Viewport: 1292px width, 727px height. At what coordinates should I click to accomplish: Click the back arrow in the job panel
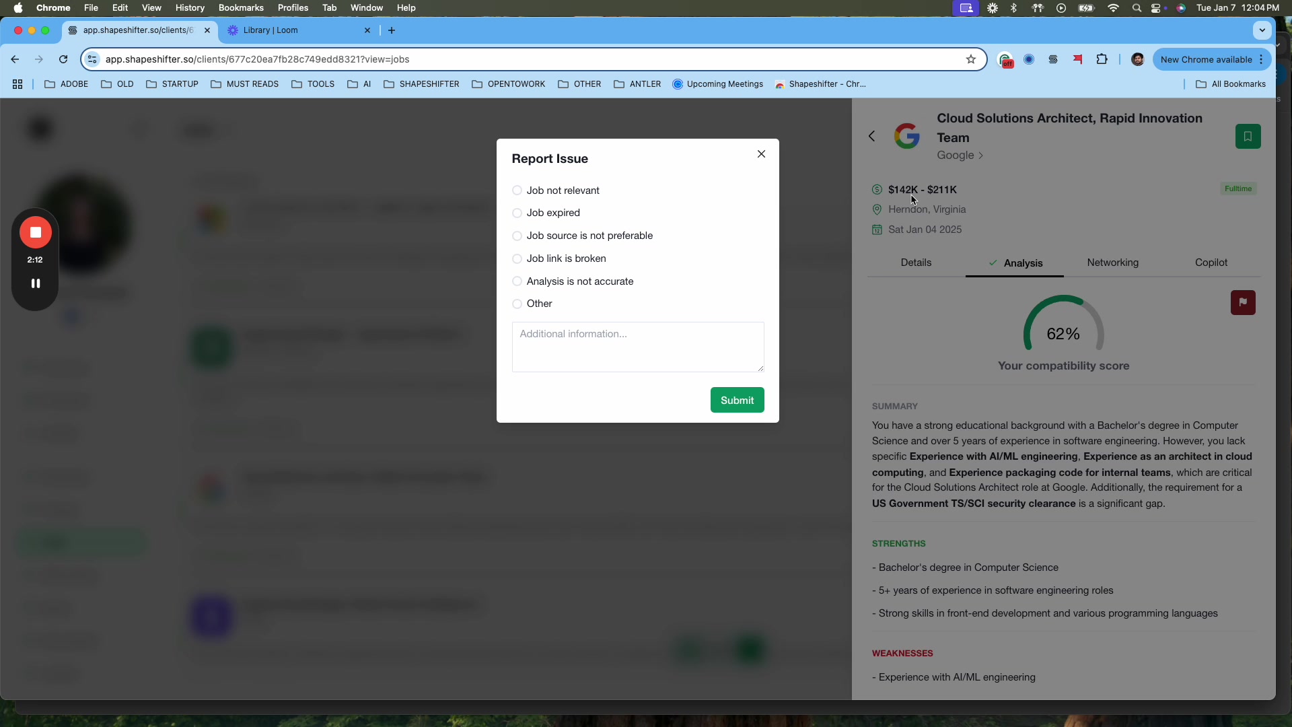pyautogui.click(x=871, y=136)
